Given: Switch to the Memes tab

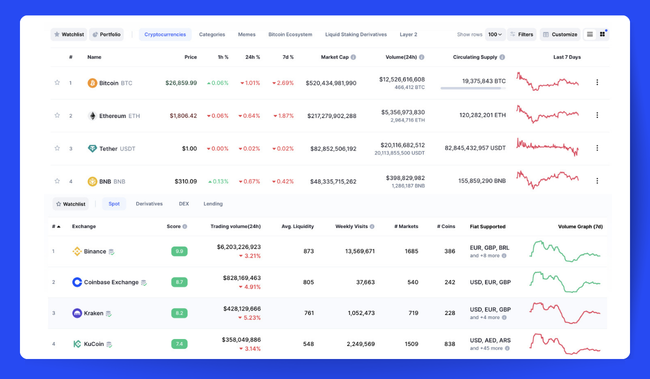Looking at the screenshot, I should pos(246,34).
